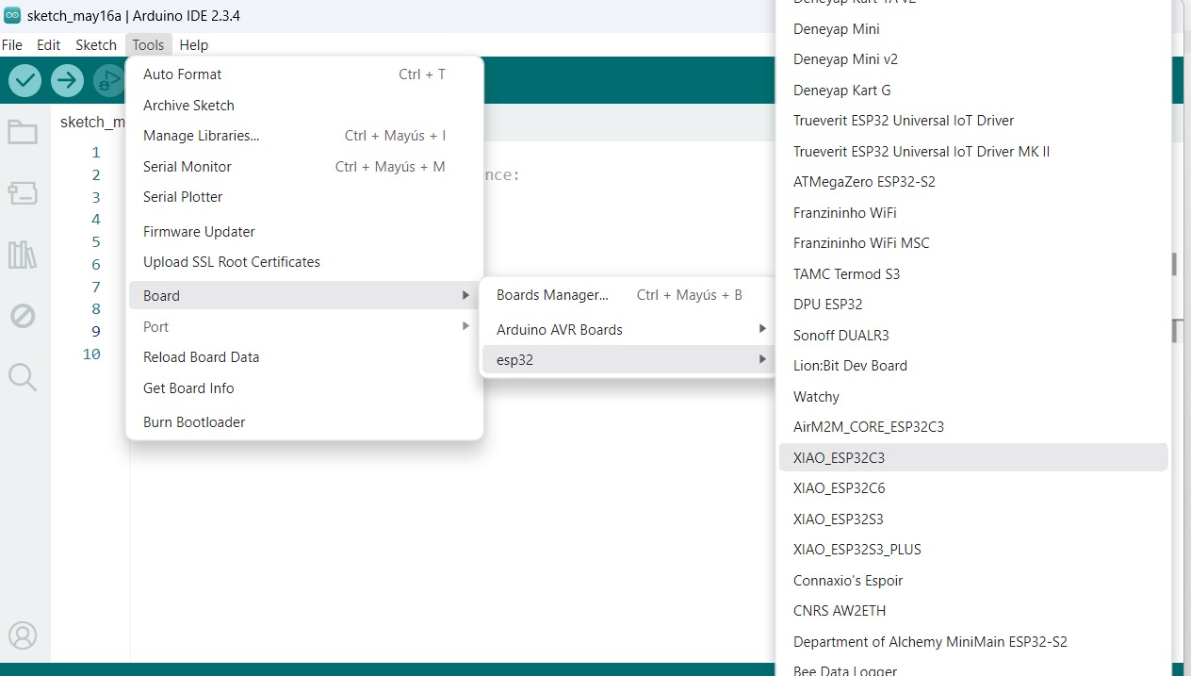
Task: Open the File menu
Action: (x=11, y=44)
